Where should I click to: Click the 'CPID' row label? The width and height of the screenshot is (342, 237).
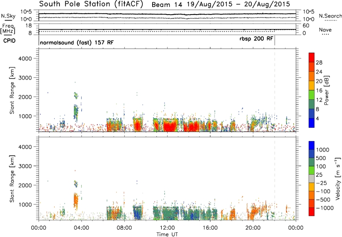[x=9, y=41]
